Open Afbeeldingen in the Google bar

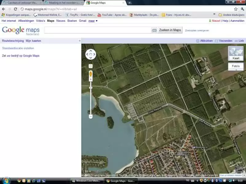pos(26,21)
